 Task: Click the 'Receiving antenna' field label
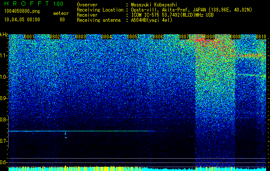[x=99, y=20]
